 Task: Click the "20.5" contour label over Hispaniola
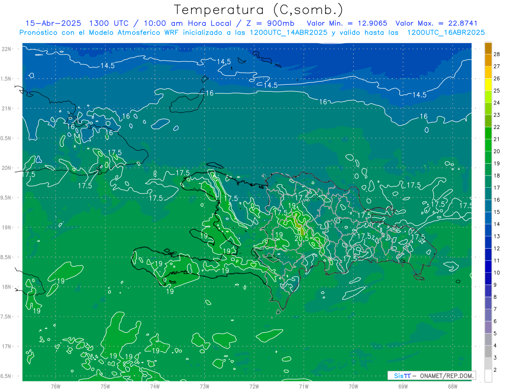(301, 238)
